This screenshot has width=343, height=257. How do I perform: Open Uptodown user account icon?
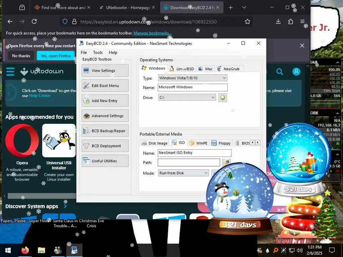tap(296, 72)
